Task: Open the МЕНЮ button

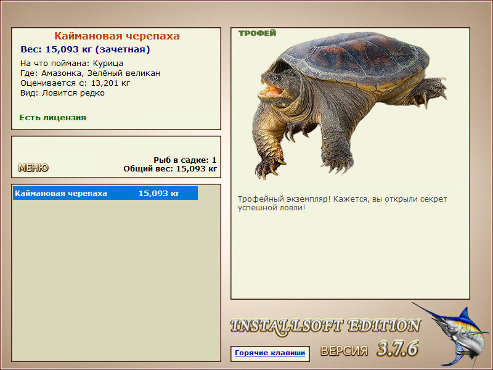Action: (x=33, y=168)
